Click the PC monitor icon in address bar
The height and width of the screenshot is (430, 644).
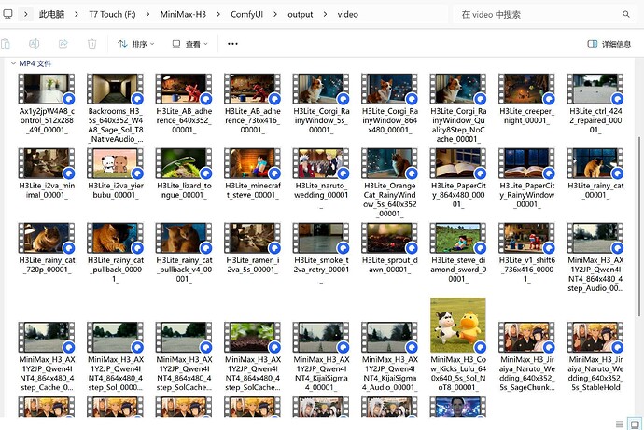point(7,14)
